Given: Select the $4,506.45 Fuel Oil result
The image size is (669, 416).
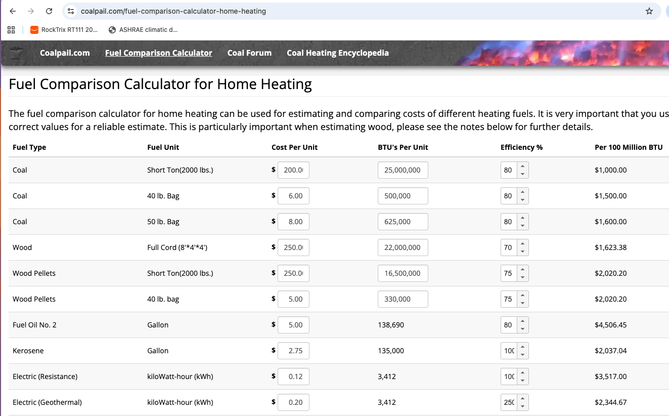Looking at the screenshot, I should tap(611, 325).
